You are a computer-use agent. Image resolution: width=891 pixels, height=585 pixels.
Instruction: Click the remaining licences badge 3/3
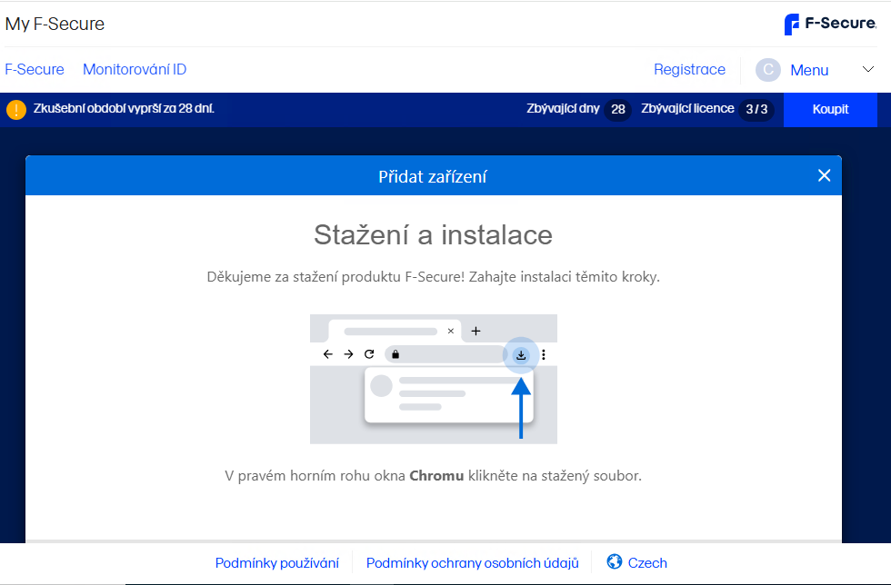(756, 109)
